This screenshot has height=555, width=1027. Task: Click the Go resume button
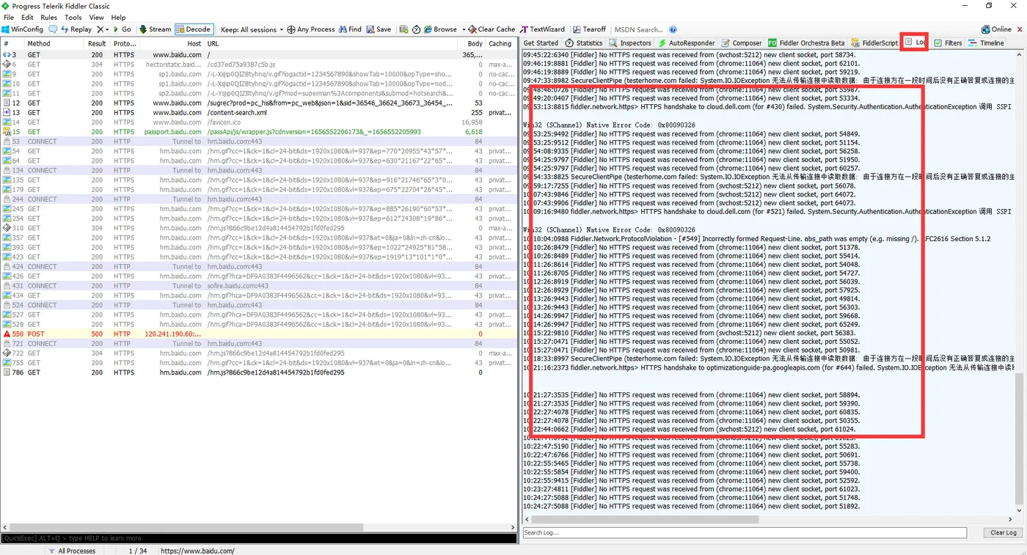pos(122,29)
